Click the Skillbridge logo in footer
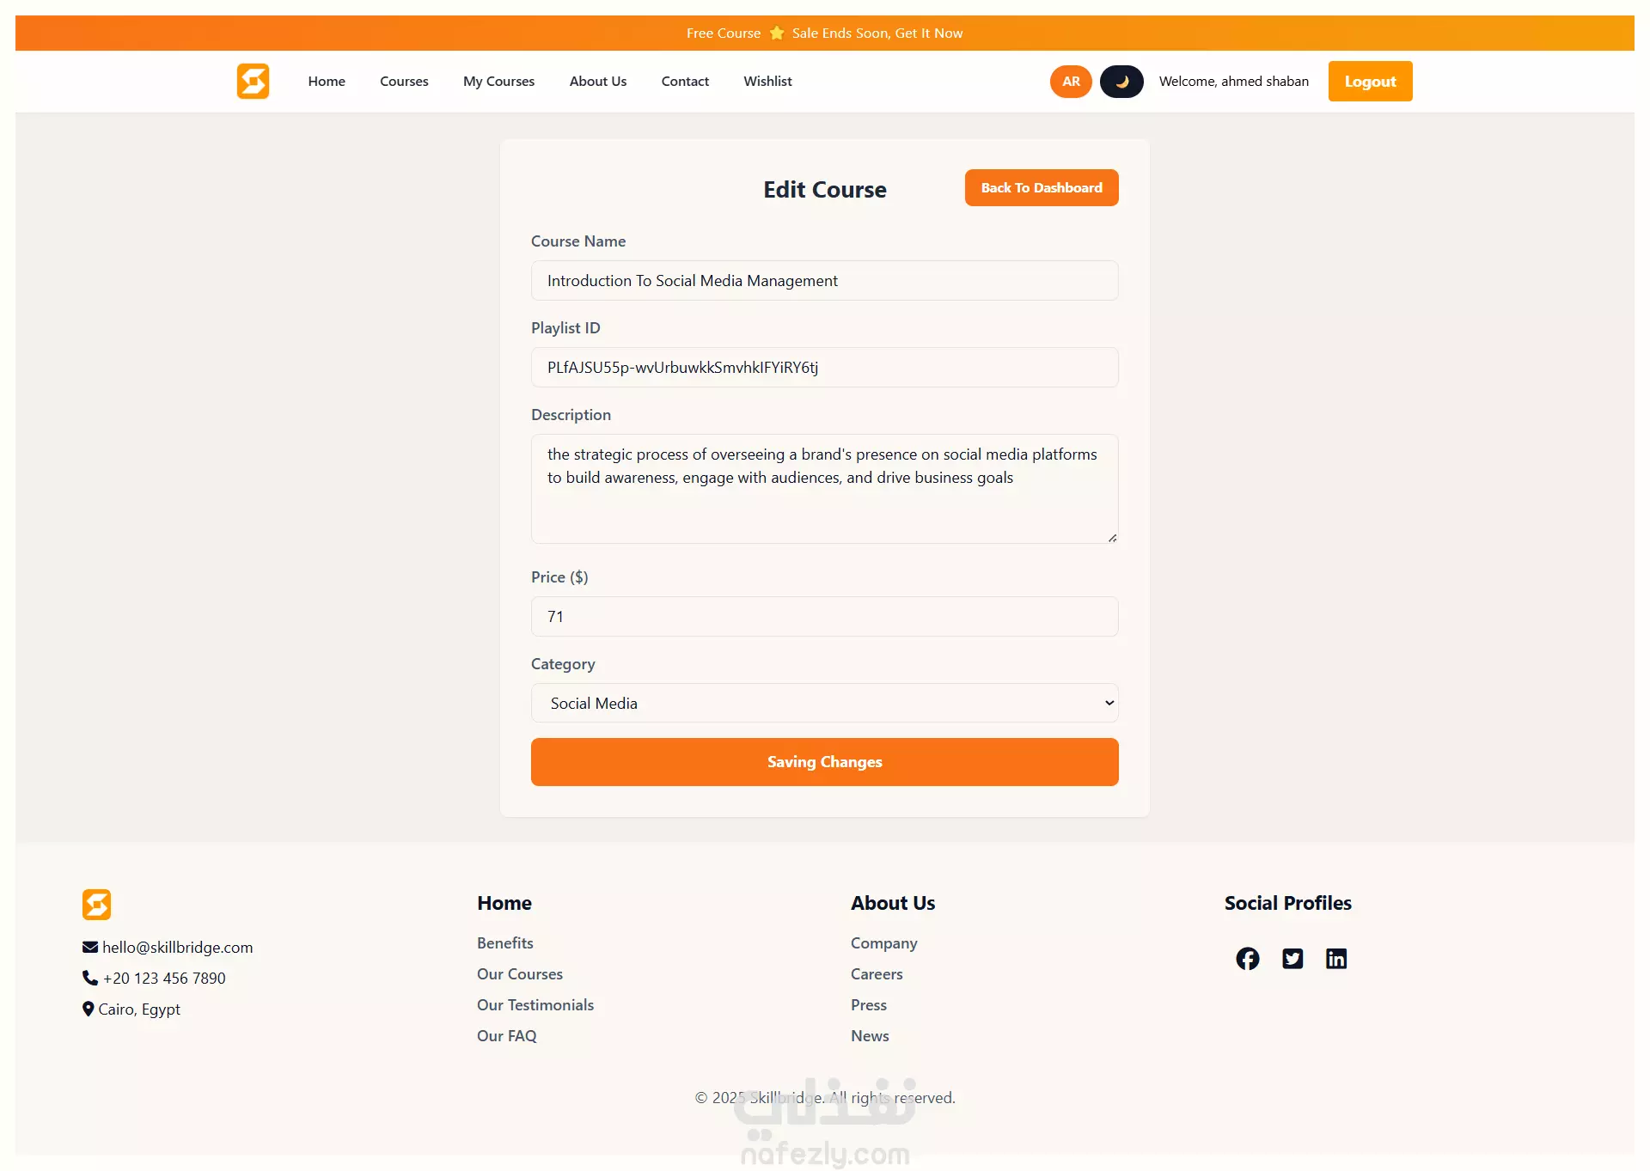Image resolution: width=1650 pixels, height=1171 pixels. click(x=96, y=904)
